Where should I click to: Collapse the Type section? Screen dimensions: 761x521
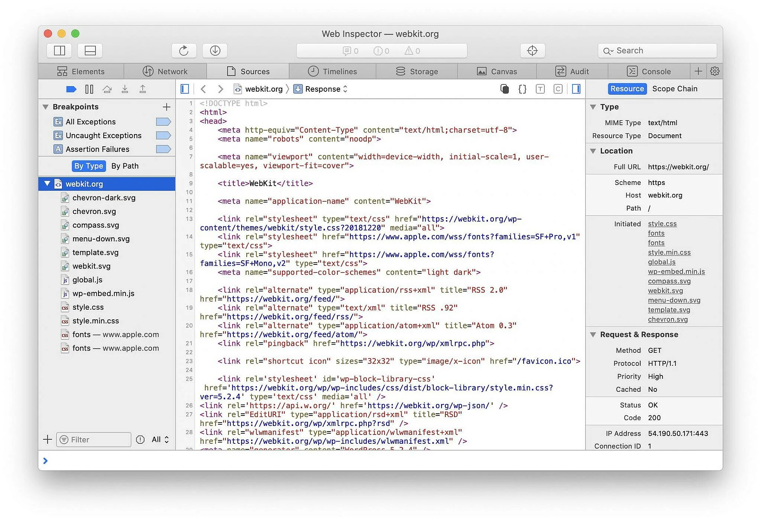click(x=593, y=107)
